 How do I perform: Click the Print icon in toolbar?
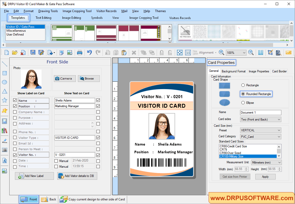(x=80, y=53)
